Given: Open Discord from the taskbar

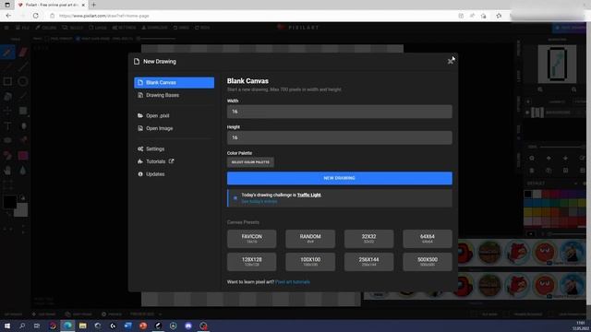Looking at the screenshot, I should tap(188, 326).
